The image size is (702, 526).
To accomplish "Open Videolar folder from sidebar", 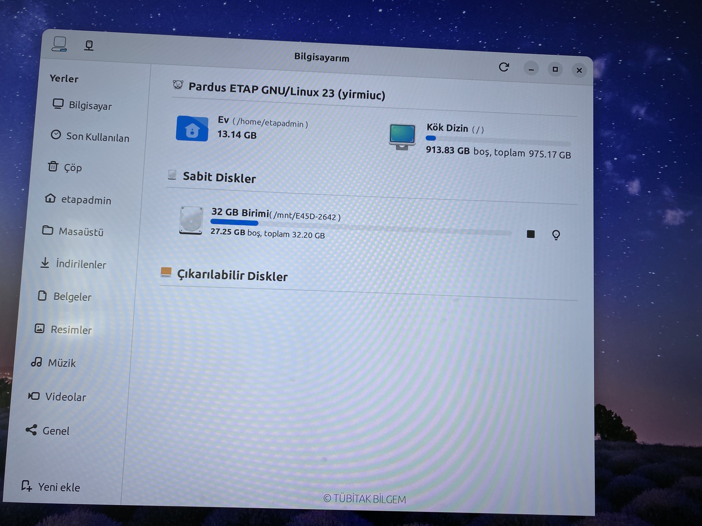I will point(65,397).
